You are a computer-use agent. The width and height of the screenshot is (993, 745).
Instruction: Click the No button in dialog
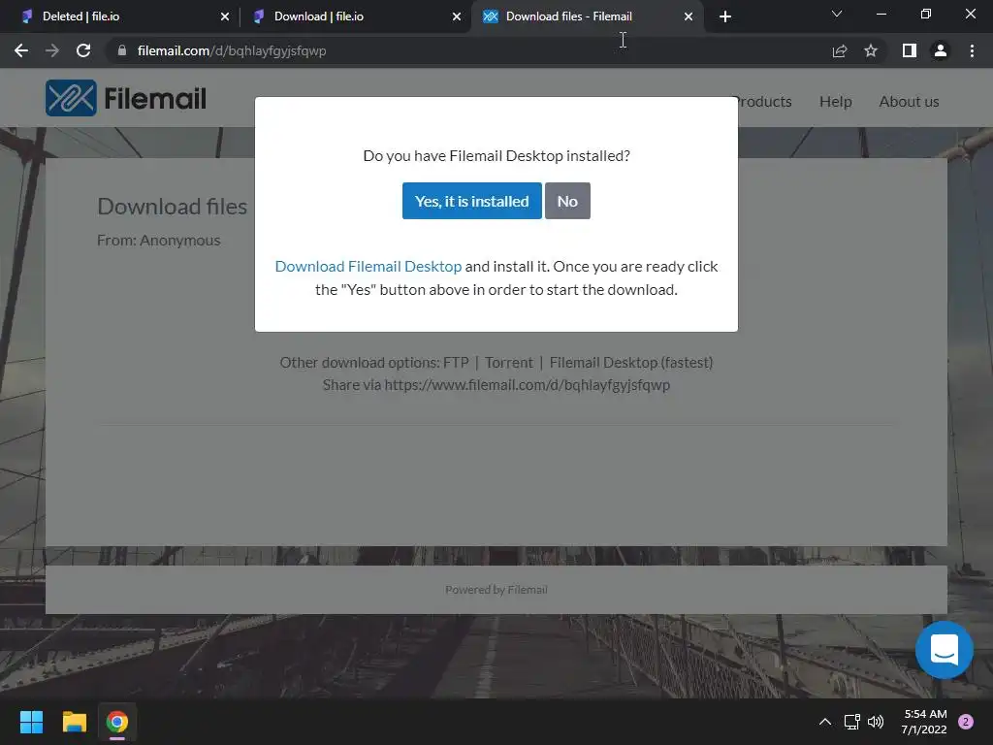[567, 201]
